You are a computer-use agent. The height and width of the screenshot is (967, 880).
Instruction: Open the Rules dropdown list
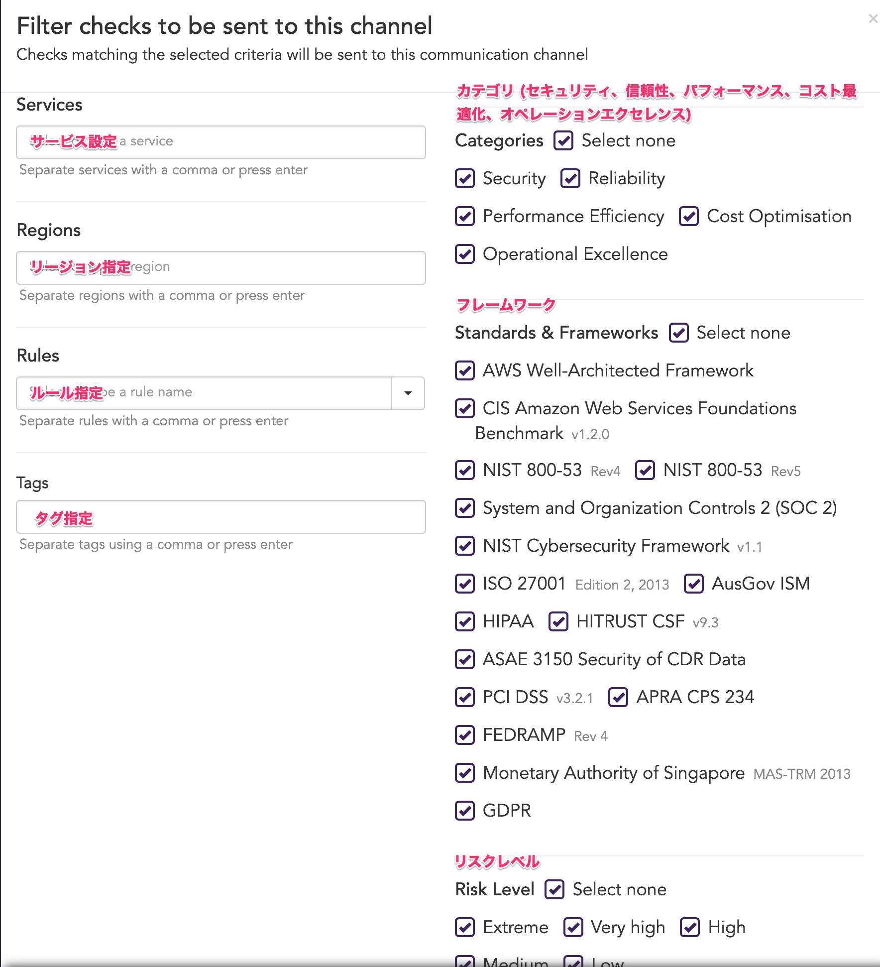point(407,393)
